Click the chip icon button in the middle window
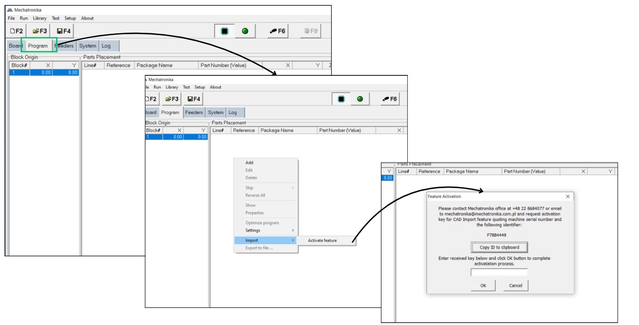 [341, 99]
